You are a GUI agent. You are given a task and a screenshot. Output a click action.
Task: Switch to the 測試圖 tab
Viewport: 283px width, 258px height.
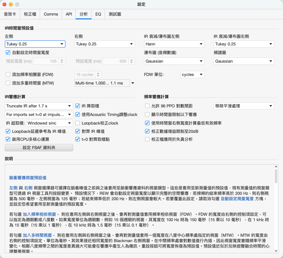click(x=115, y=14)
